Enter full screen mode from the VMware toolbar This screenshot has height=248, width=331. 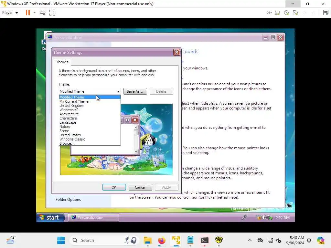point(52,13)
